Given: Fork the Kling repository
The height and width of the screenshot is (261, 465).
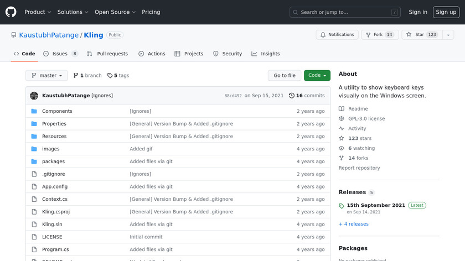Looking at the screenshot, I should click(380, 35).
